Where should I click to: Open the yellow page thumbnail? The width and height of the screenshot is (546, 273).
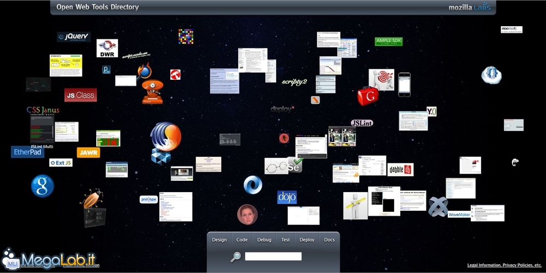66,66
